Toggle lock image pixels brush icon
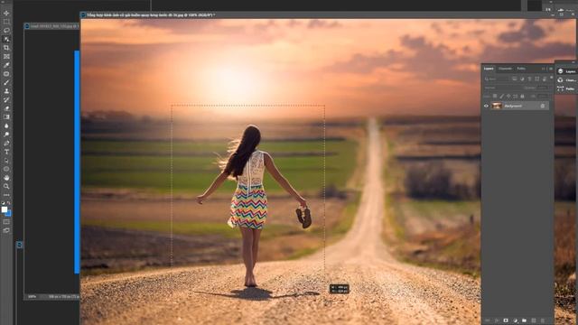 click(x=502, y=97)
